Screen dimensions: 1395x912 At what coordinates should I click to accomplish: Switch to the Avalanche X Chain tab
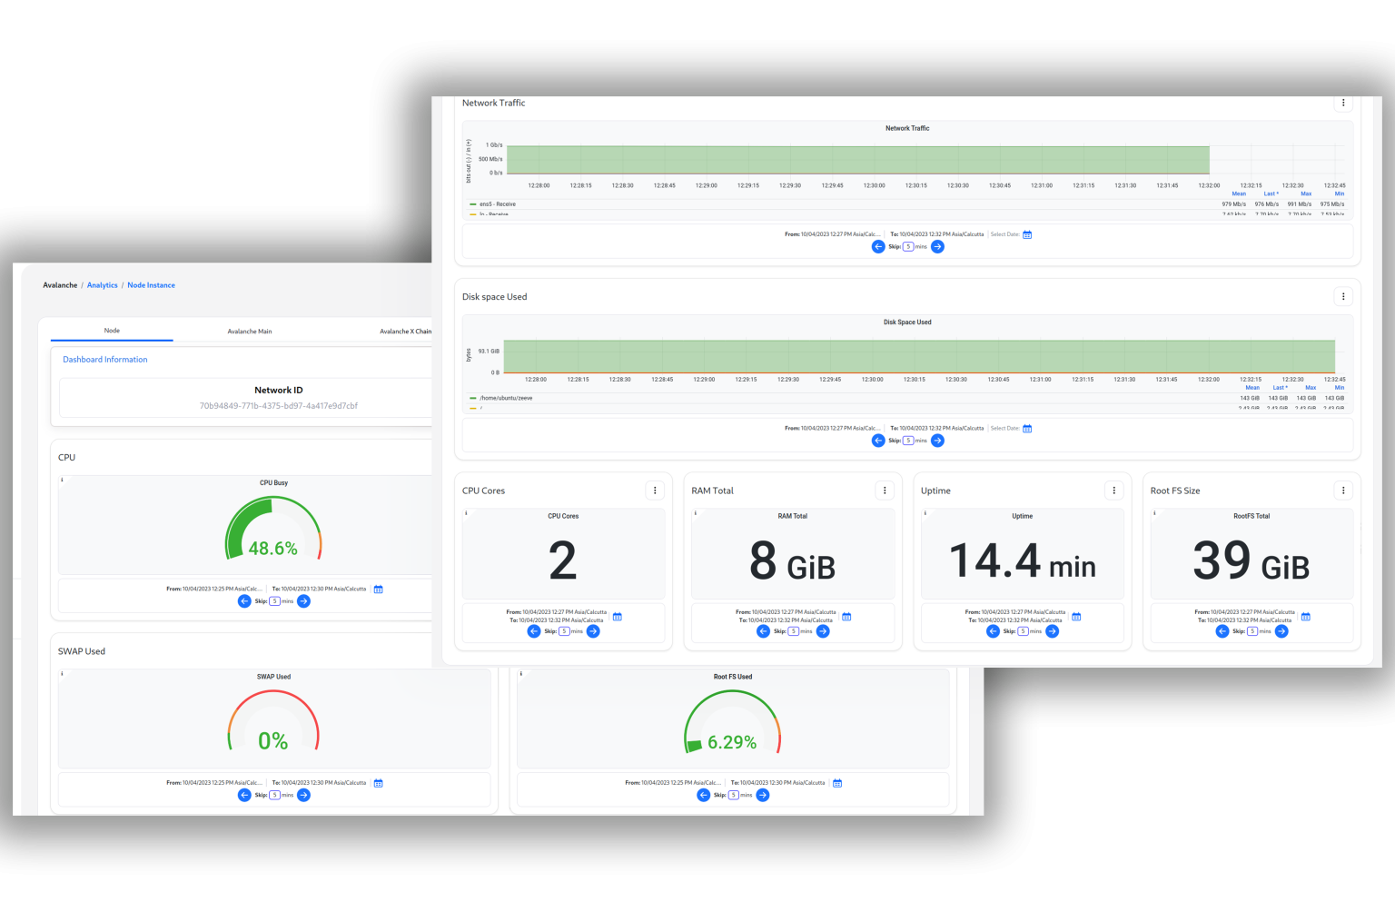pos(406,331)
